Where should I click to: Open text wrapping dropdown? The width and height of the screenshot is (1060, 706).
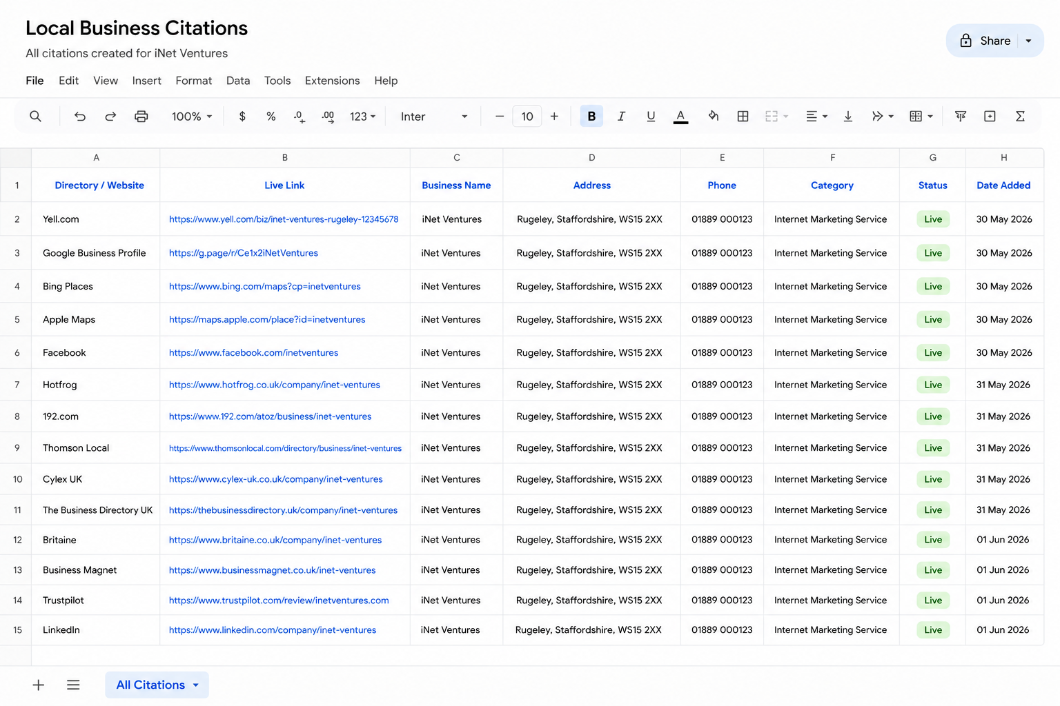883,117
